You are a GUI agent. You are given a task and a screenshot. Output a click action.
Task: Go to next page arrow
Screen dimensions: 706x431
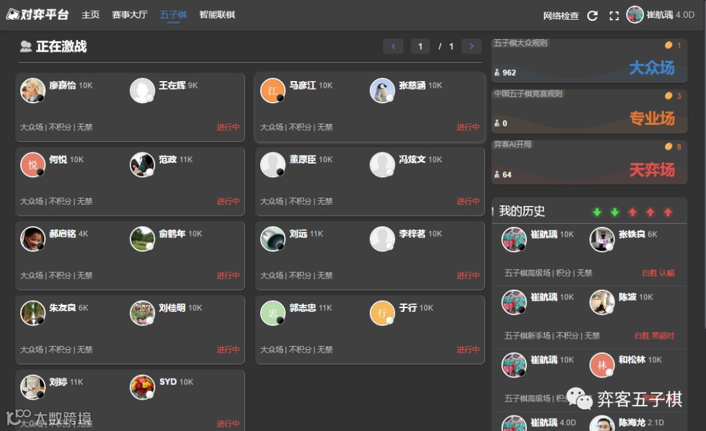coord(471,46)
